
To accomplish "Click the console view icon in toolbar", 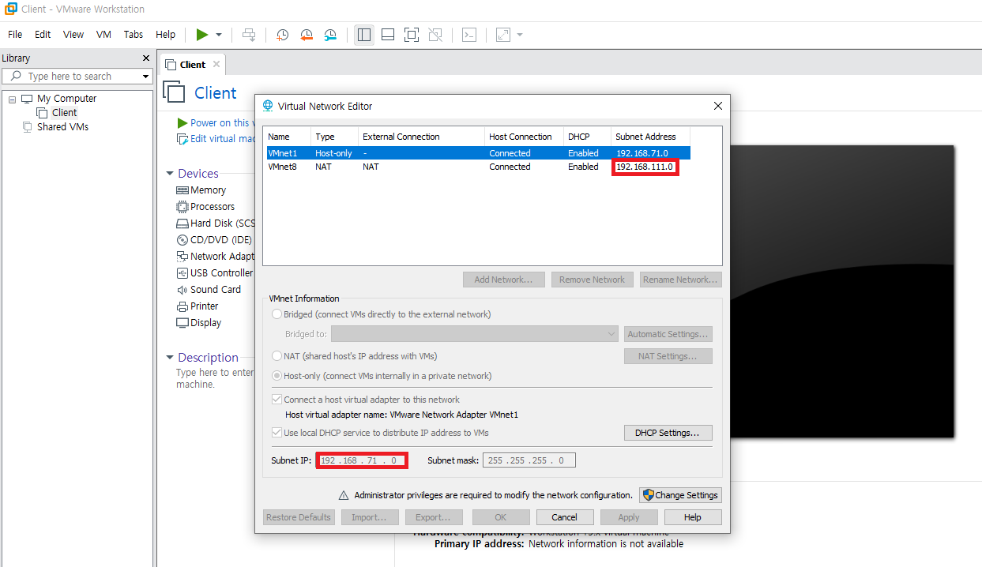I will coord(469,35).
